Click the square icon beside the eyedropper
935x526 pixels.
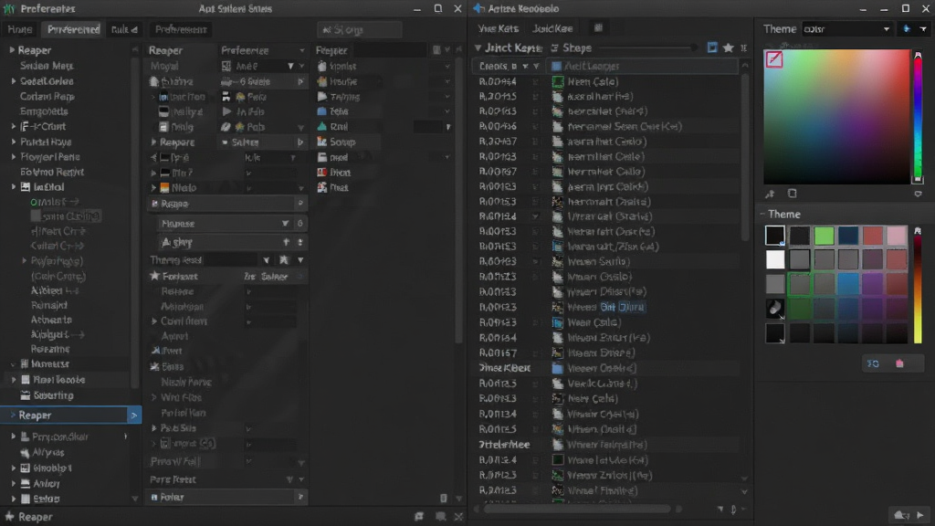click(x=792, y=194)
